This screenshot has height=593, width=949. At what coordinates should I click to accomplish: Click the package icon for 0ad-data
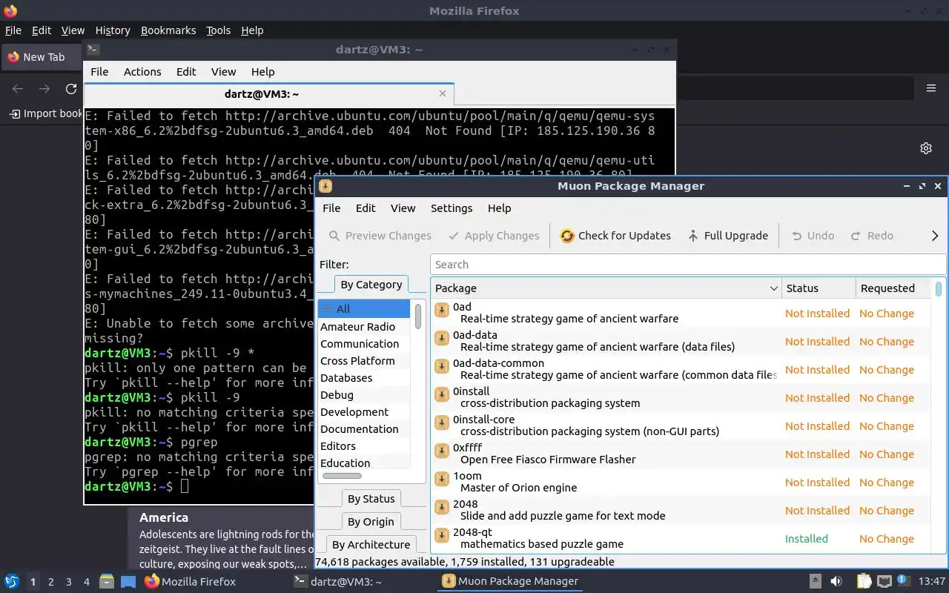(442, 338)
